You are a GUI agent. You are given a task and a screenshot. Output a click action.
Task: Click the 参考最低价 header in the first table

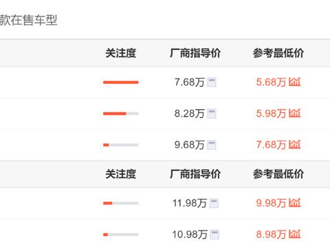(278, 54)
